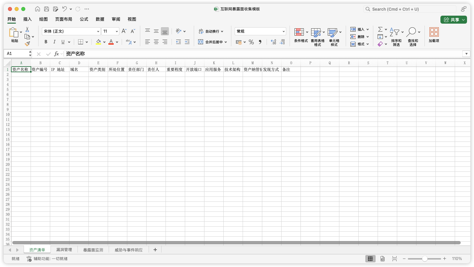This screenshot has width=474, height=267.
Task: Click the zoom slider in the status bar
Action: pyautogui.click(x=424, y=258)
